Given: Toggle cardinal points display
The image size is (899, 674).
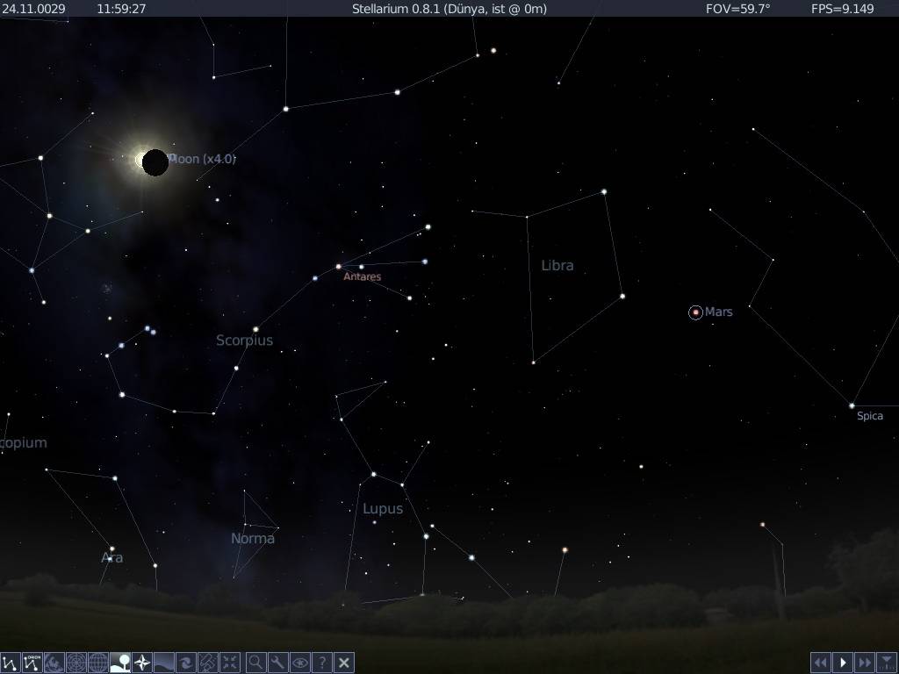Looking at the screenshot, I should [142, 662].
